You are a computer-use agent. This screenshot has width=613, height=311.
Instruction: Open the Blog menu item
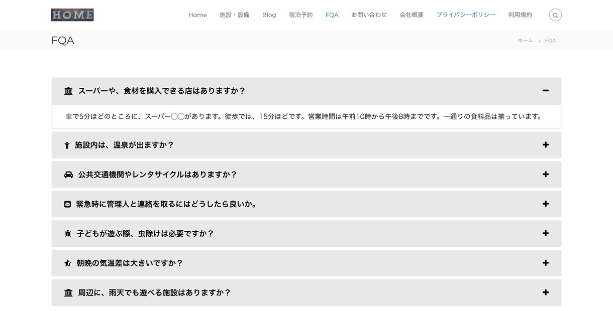tap(269, 15)
